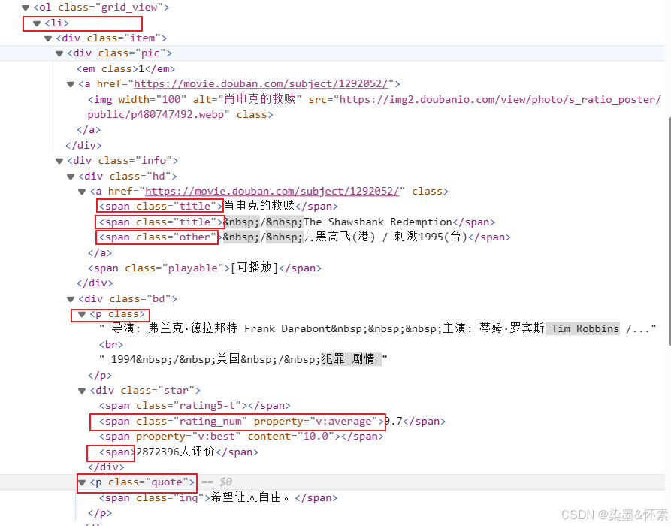Select the 1994 / 美国 text line
671x526 pixels.
(243, 359)
